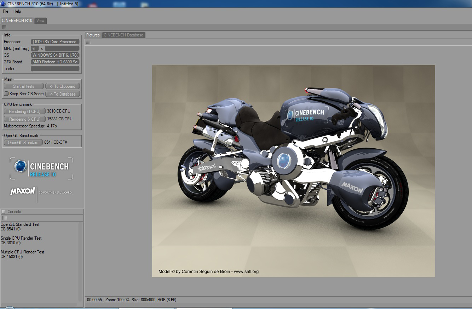Start the OpenGL Standard benchmark
472x309 pixels.
[x=23, y=142]
